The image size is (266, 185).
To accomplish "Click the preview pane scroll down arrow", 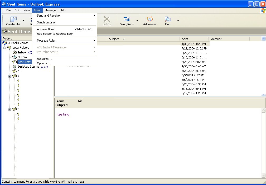I will pyautogui.click(x=263, y=175).
